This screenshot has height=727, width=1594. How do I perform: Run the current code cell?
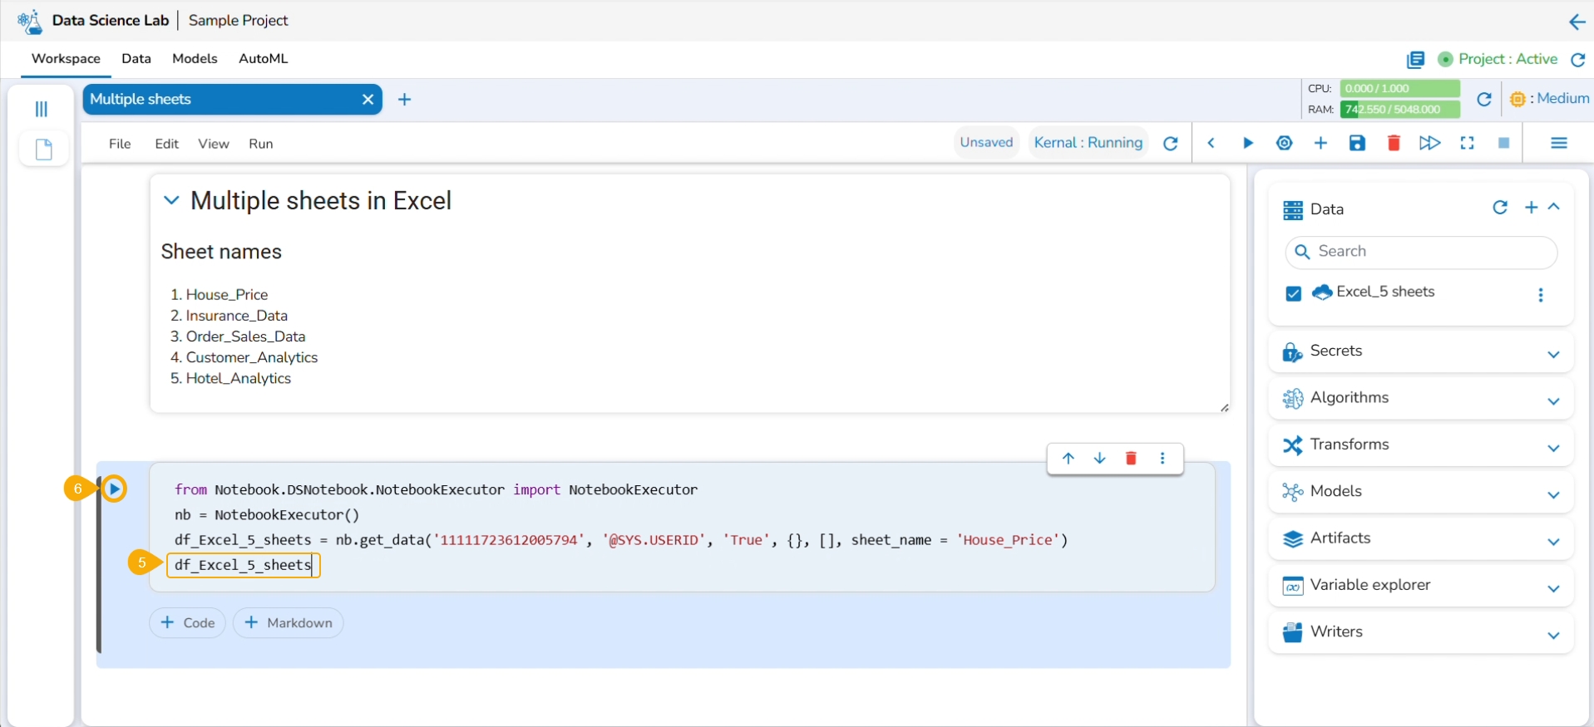tap(115, 489)
